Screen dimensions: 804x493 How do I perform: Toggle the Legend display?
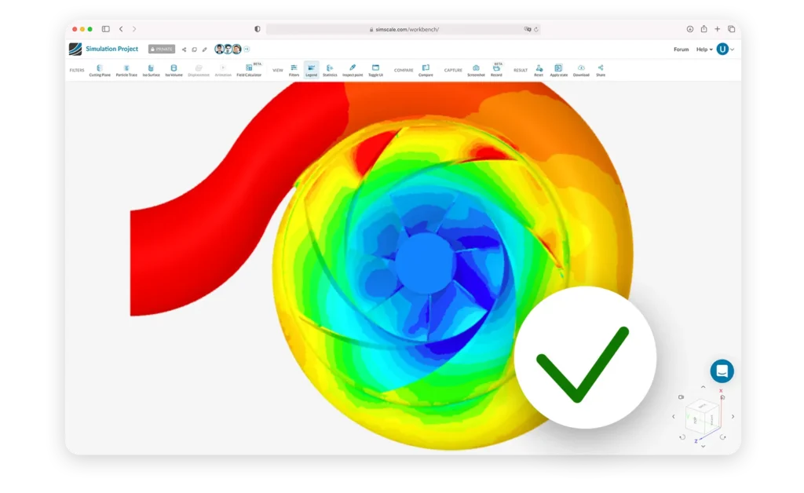point(311,70)
